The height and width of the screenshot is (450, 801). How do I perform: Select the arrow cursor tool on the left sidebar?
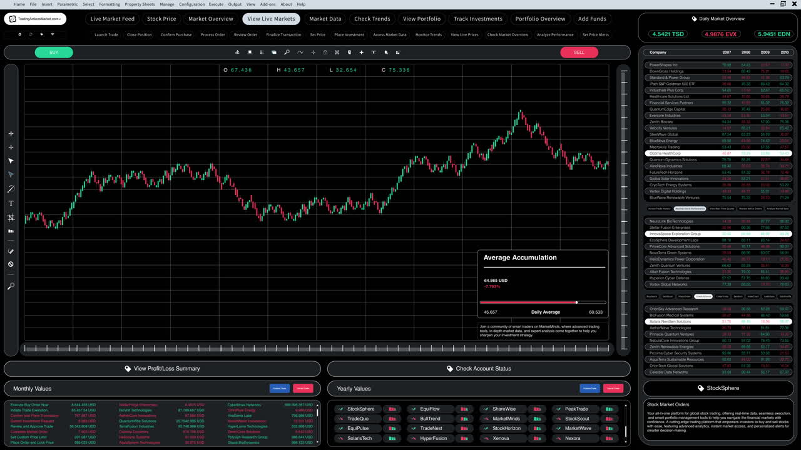11,161
